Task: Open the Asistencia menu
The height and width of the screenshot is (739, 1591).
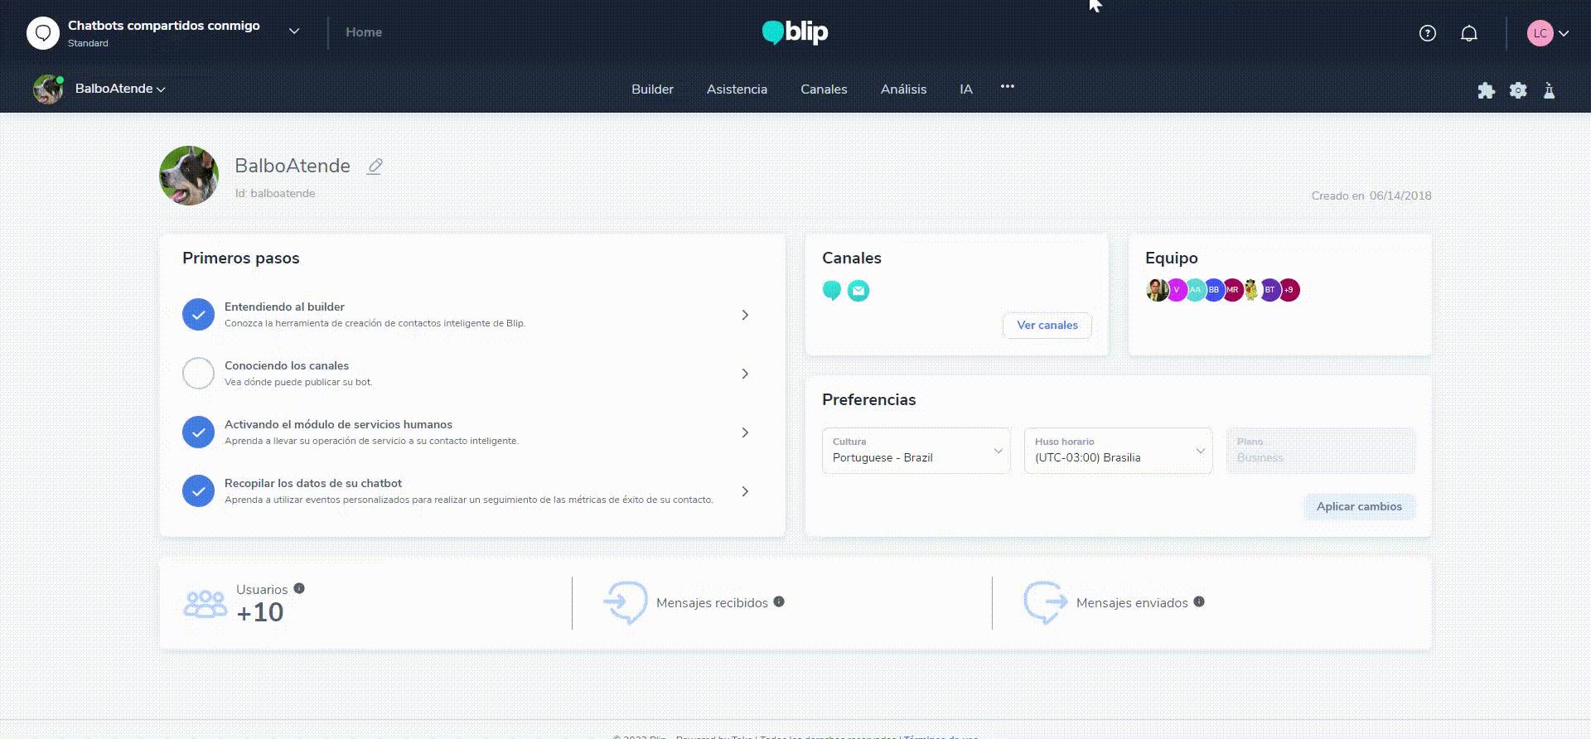Action: click(x=737, y=89)
